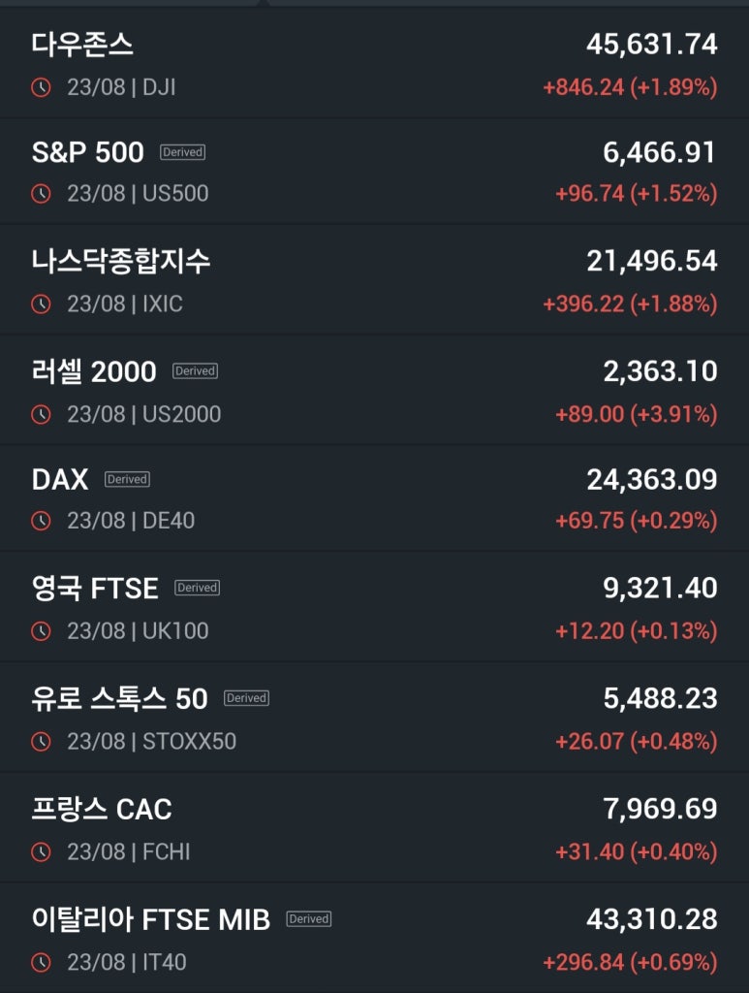Click the 유로 스톡스 50 price 5,488.23
The height and width of the screenshot is (993, 749).
pos(660,698)
